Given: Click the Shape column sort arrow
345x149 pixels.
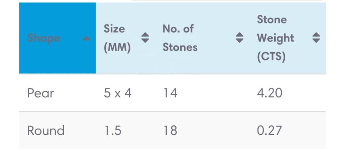Looking at the screenshot, I should point(86,39).
